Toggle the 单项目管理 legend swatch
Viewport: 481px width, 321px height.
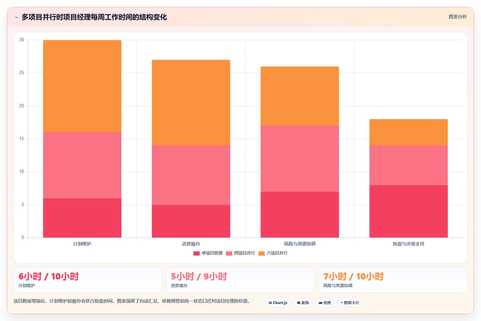click(x=197, y=253)
